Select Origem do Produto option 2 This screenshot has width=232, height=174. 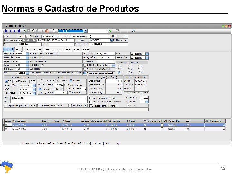click(119, 72)
